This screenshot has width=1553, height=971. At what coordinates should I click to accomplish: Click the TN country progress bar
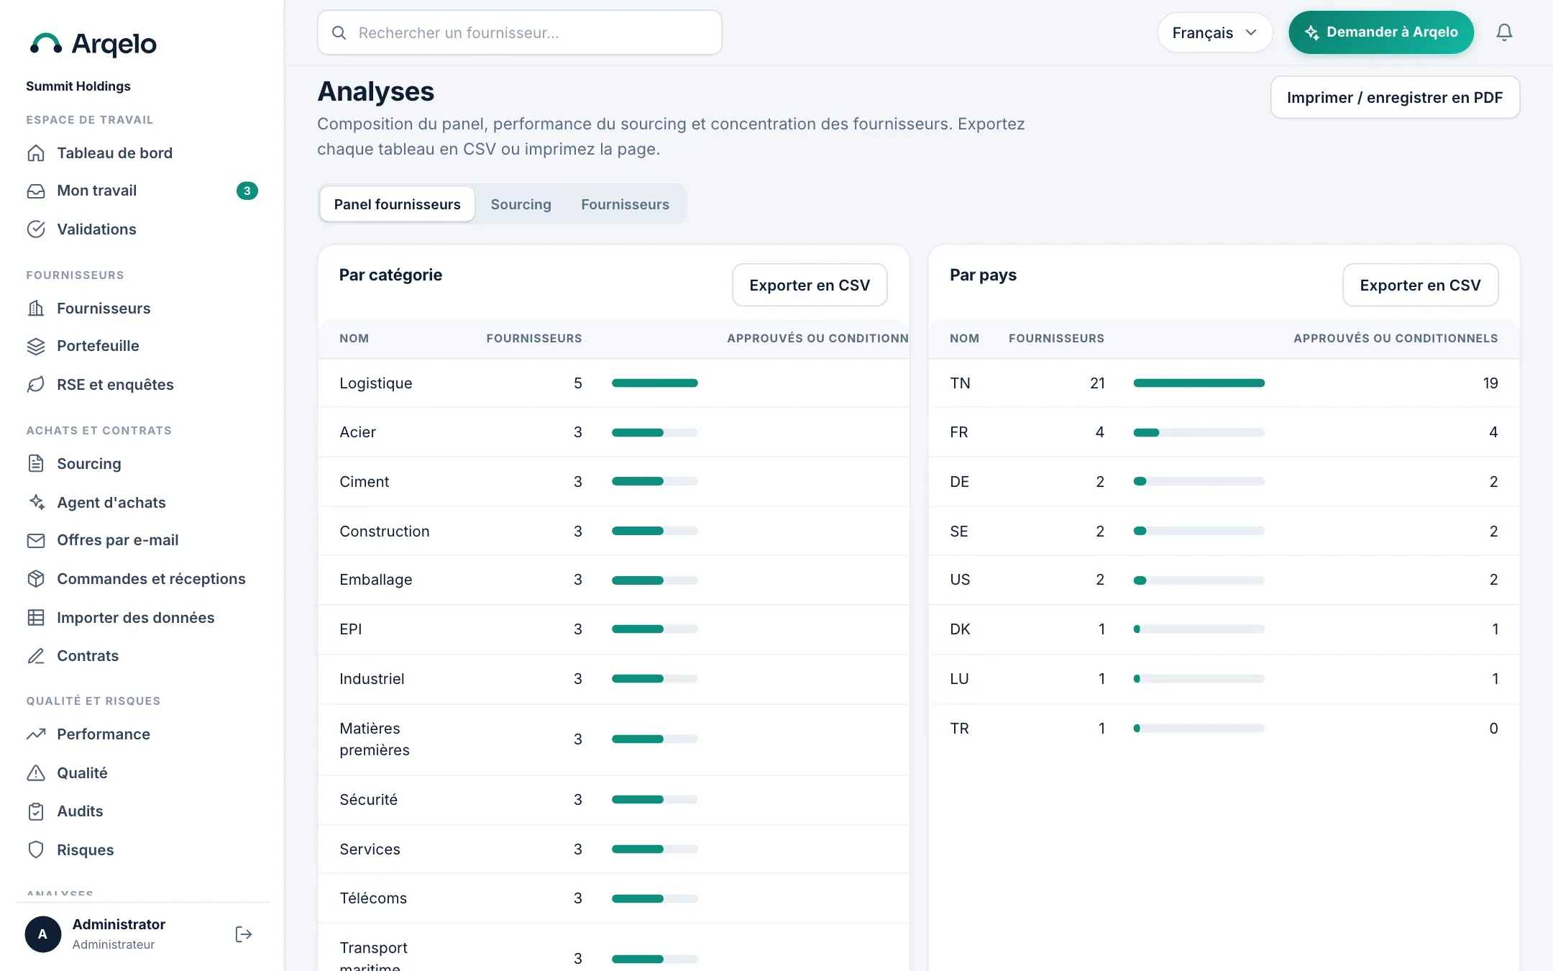coord(1199,383)
